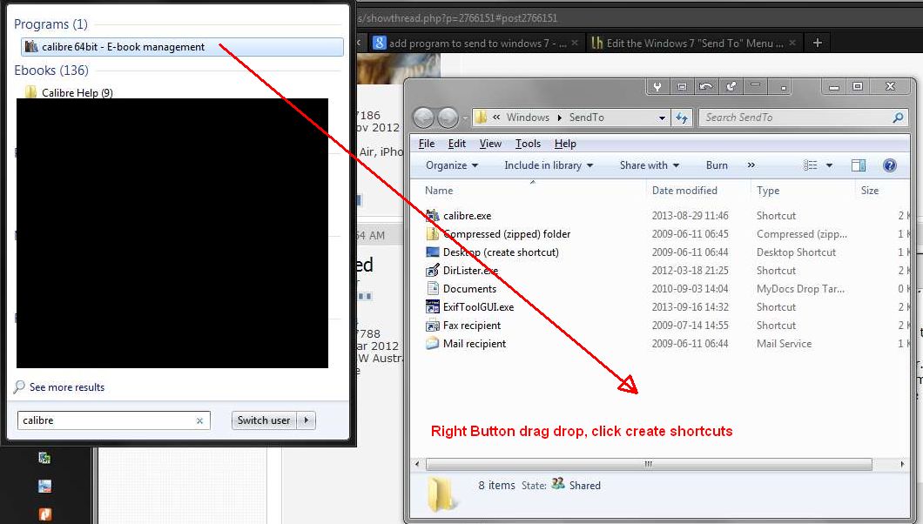
Task: Open the Help menu
Action: (x=565, y=144)
